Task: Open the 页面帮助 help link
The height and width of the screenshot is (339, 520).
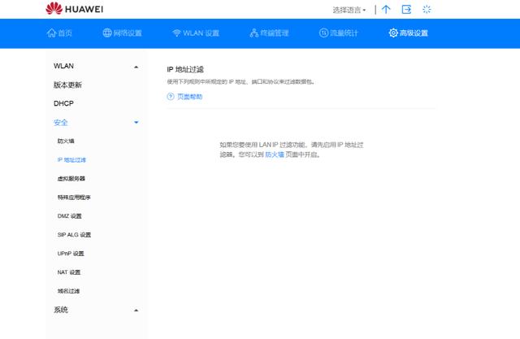Action: [189, 97]
